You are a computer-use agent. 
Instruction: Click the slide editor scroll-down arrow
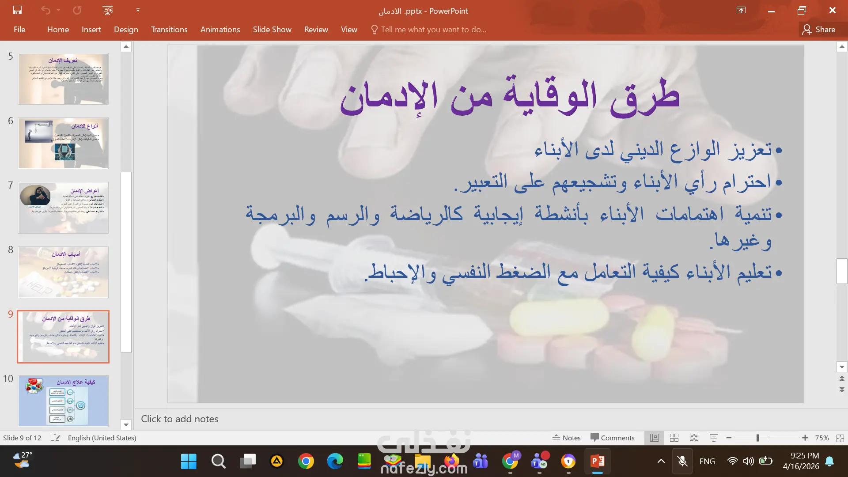pos(842,367)
